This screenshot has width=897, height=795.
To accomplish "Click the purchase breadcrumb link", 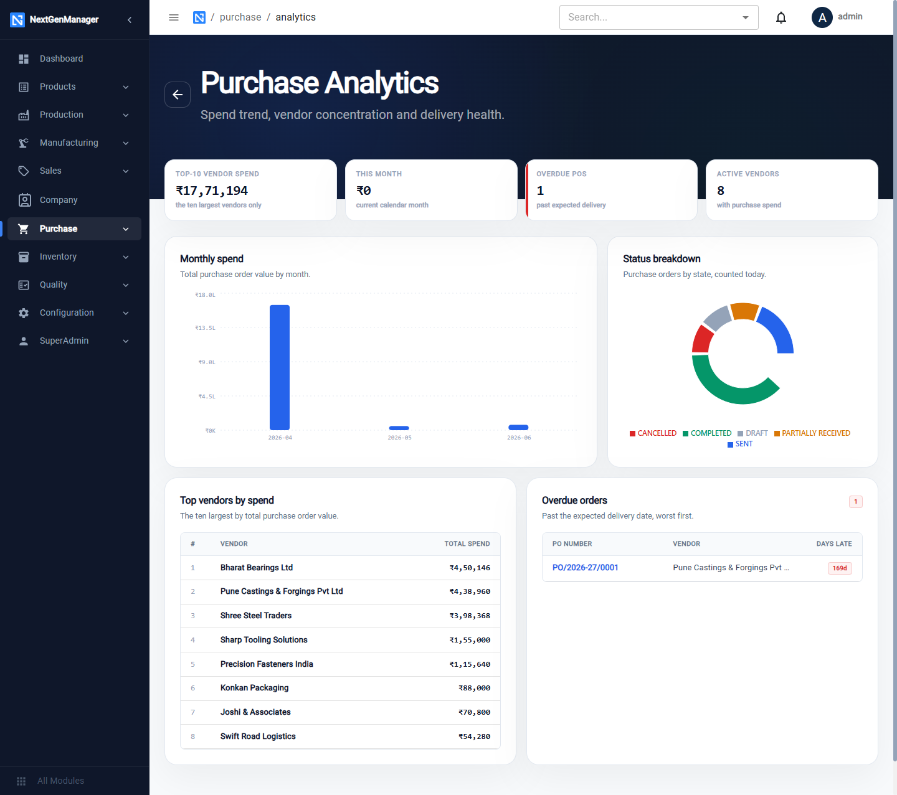I will 240,17.
